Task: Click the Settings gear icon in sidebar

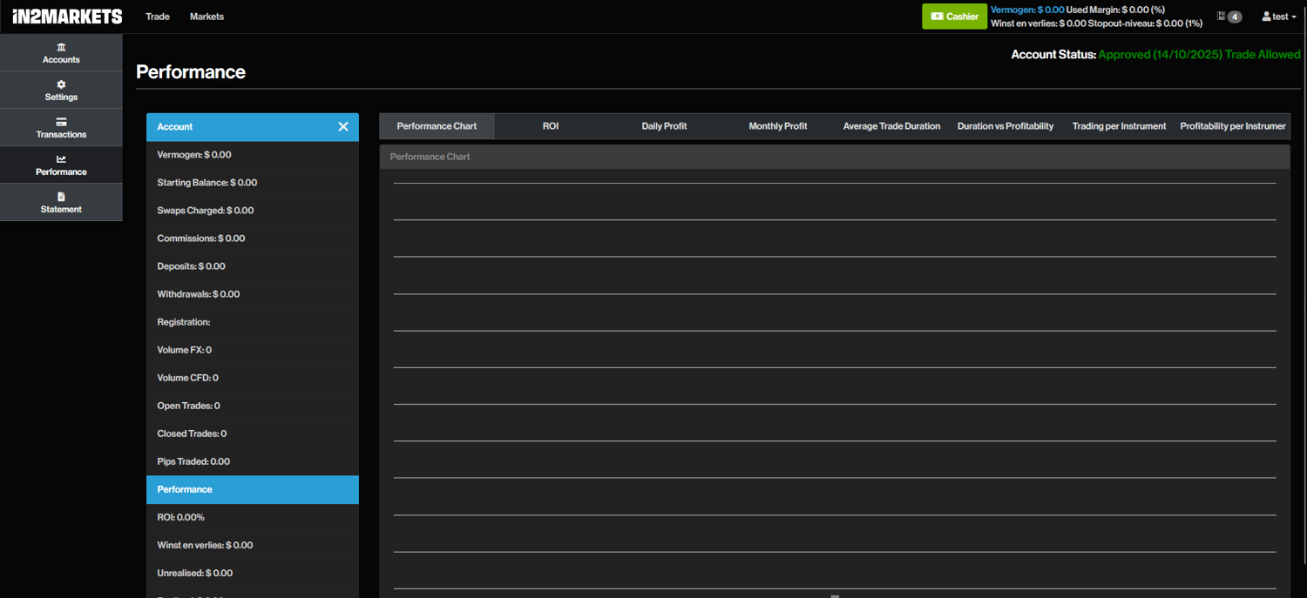Action: click(x=61, y=84)
